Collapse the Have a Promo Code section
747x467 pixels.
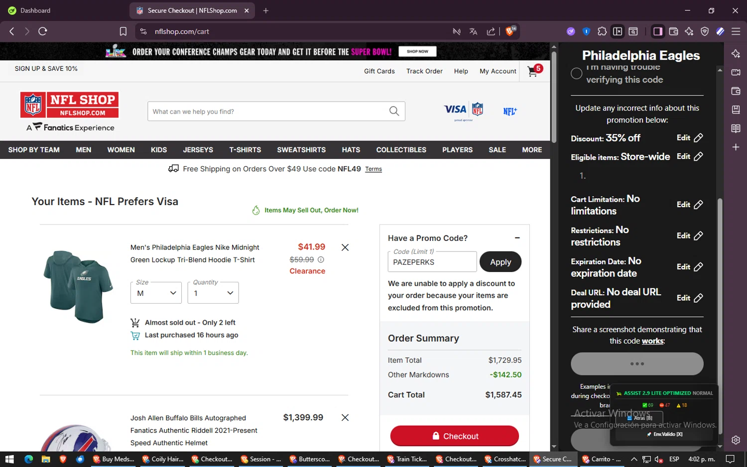click(517, 238)
